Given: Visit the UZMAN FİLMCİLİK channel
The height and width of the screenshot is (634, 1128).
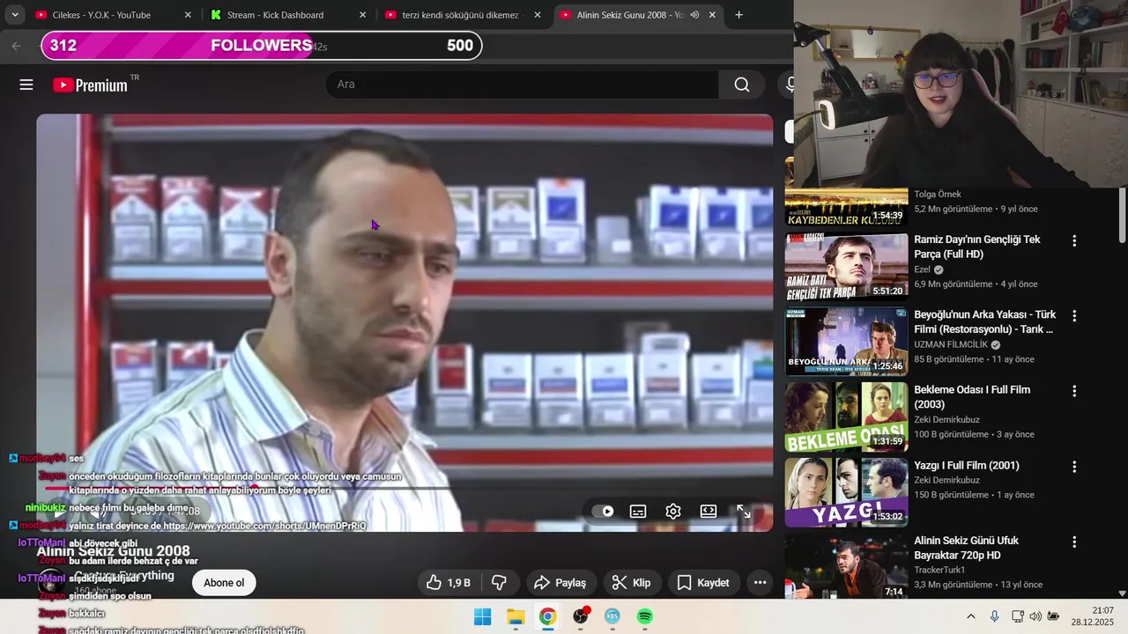Looking at the screenshot, I should point(951,344).
